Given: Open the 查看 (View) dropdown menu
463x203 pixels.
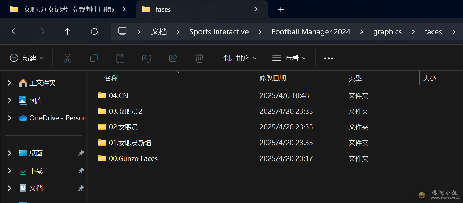Looking at the screenshot, I should point(289,58).
